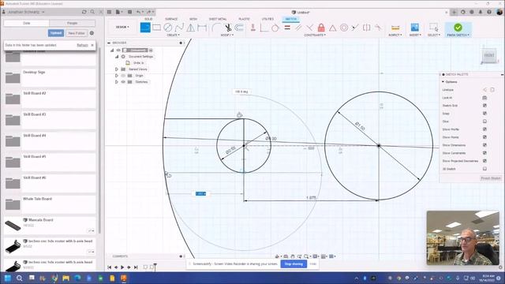
Task: Click the Stop sharing button
Action: tap(294, 263)
